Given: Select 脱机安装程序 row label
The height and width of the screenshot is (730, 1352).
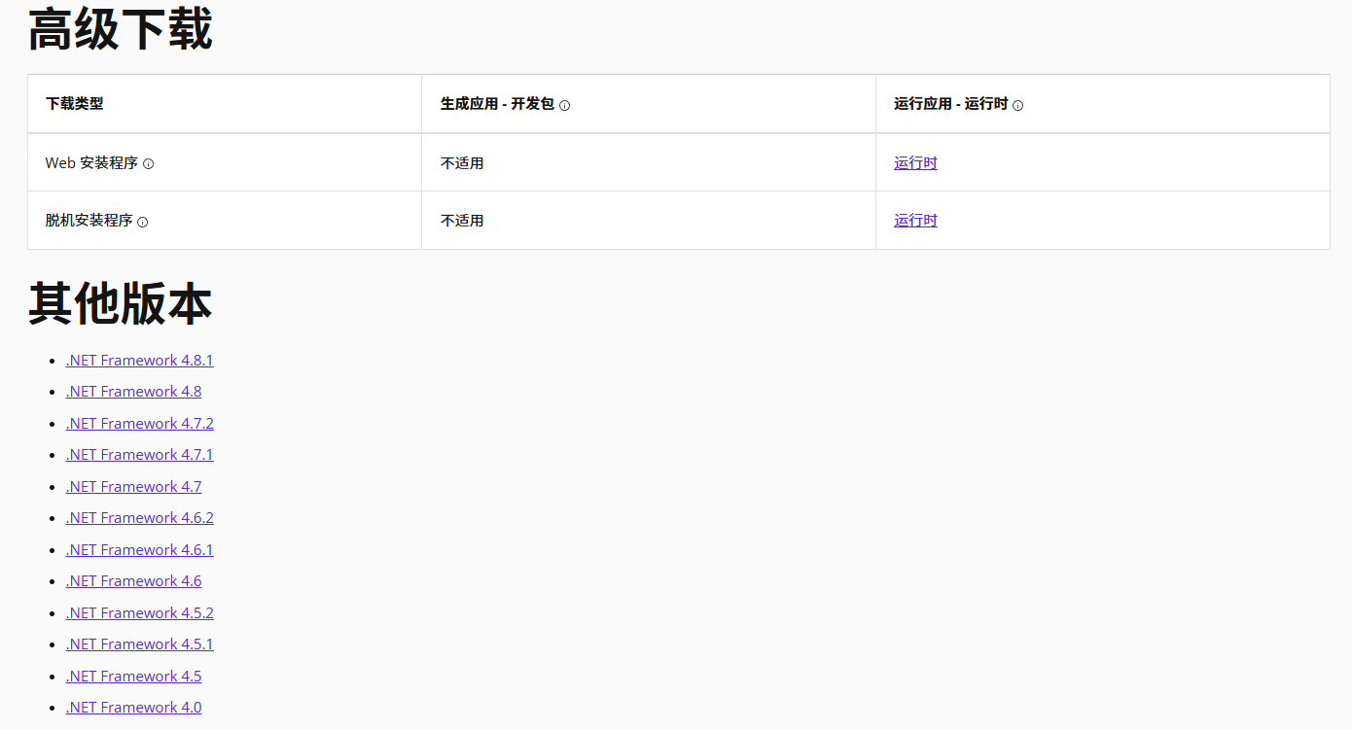Looking at the screenshot, I should pos(89,220).
